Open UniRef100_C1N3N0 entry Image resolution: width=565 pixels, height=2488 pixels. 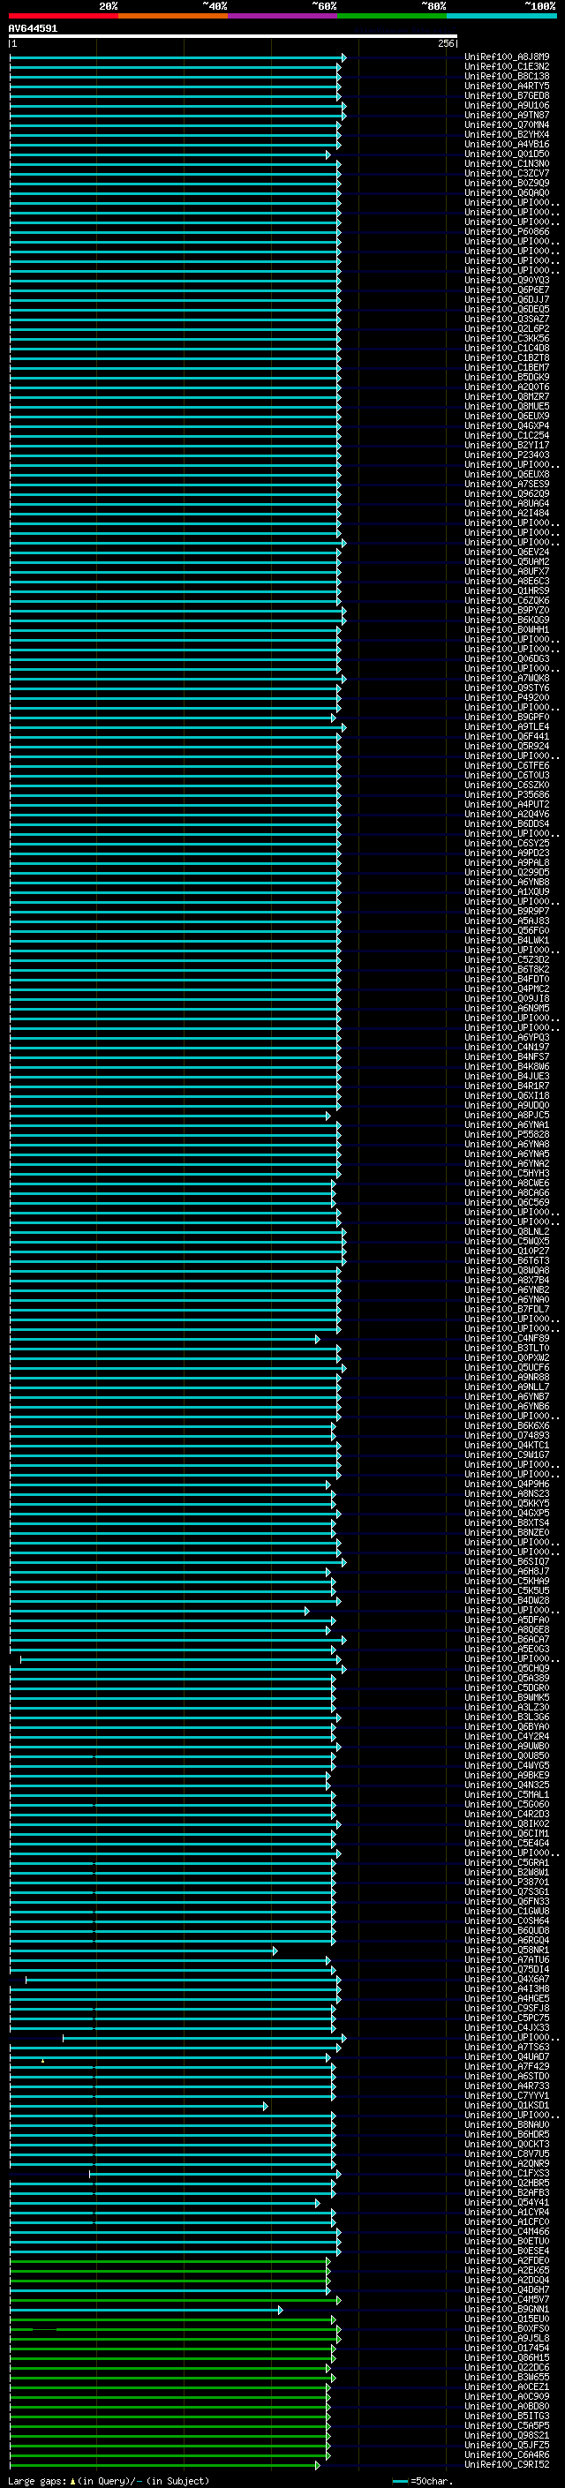pos(507,163)
